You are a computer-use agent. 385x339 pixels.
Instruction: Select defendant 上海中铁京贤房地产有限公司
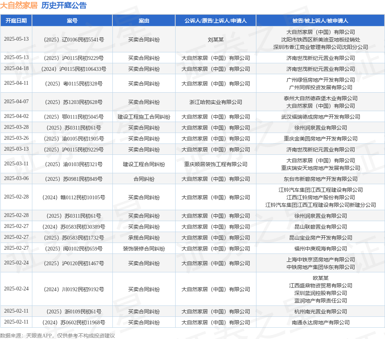point(320,260)
